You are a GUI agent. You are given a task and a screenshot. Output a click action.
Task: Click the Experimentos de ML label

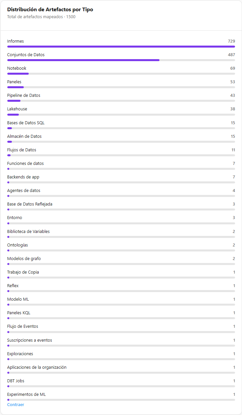tap(26, 395)
